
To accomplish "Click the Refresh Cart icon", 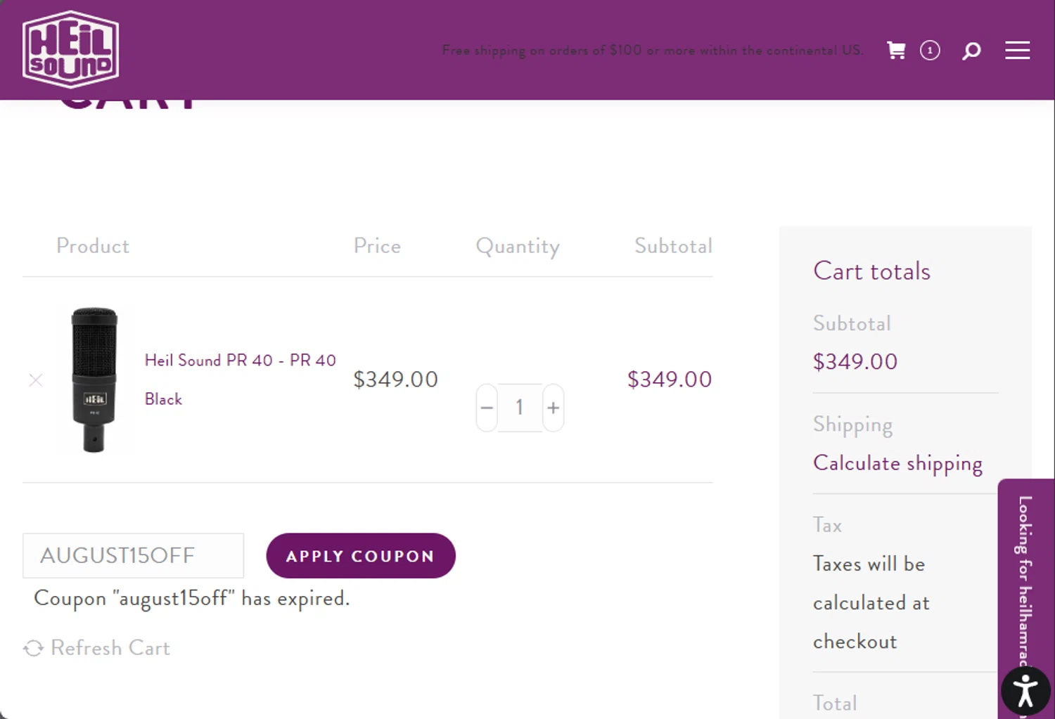I will (x=33, y=648).
